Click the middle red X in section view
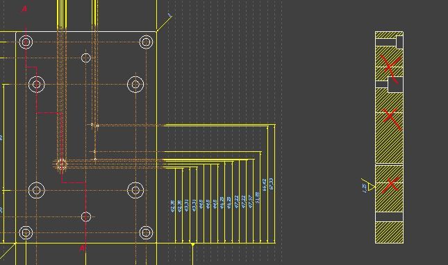 pyautogui.click(x=392, y=119)
